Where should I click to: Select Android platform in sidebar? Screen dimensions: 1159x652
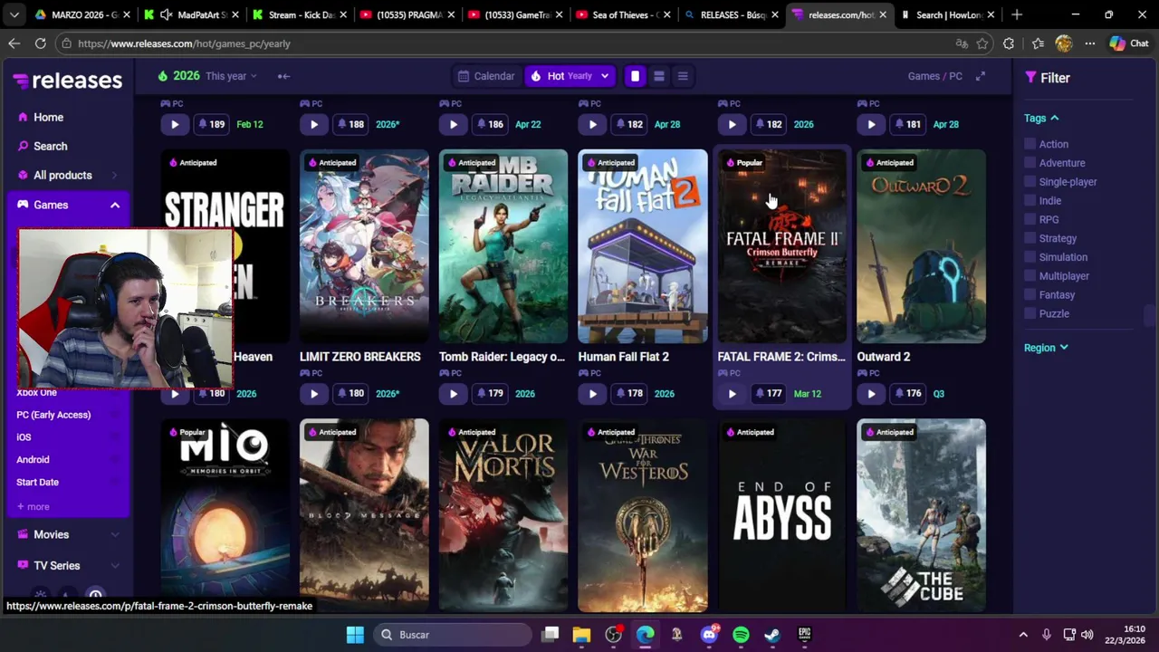pyautogui.click(x=33, y=460)
